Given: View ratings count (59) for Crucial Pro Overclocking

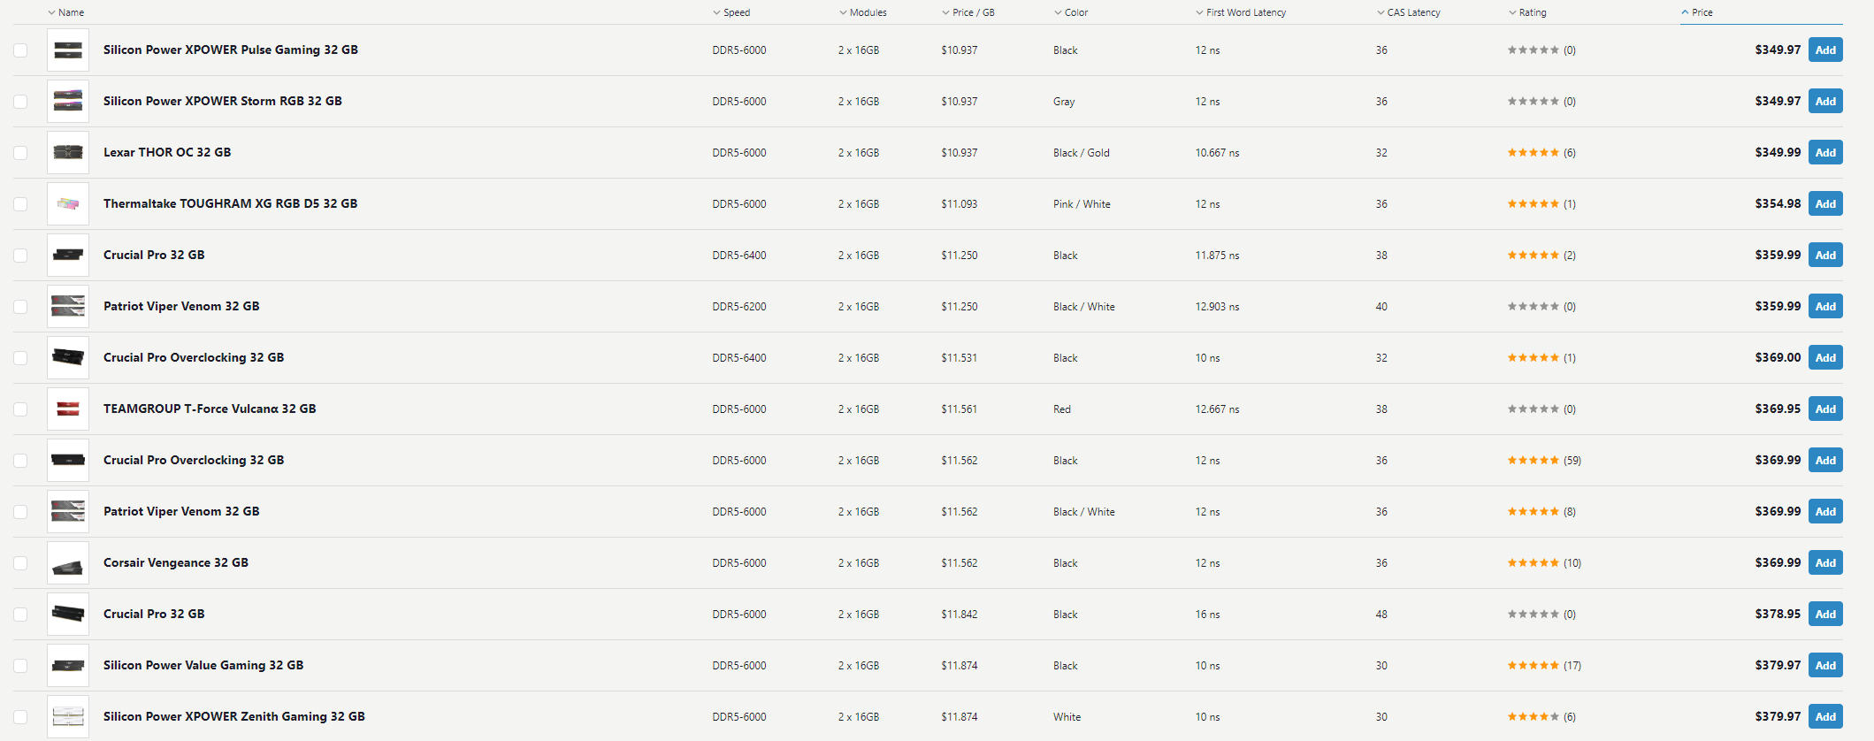Looking at the screenshot, I should pos(1573,460).
